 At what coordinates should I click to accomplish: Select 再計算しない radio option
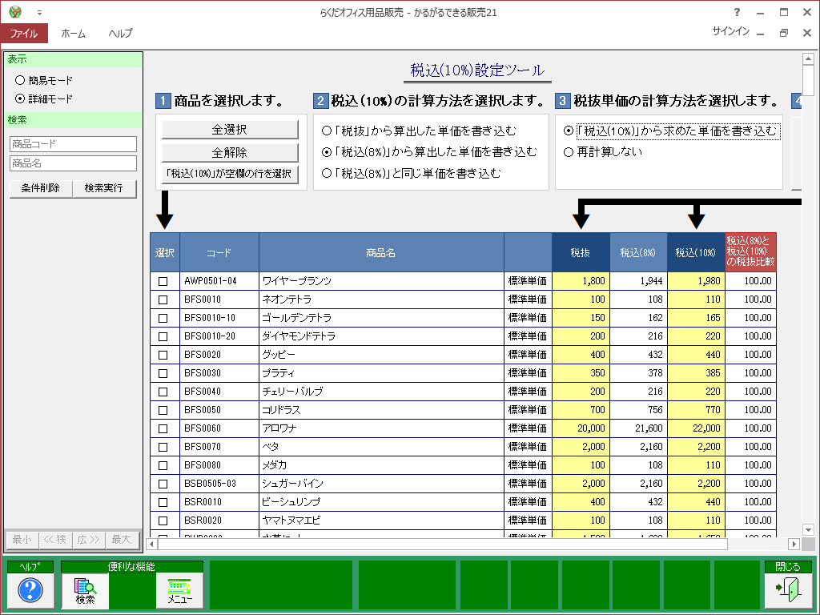tap(569, 152)
